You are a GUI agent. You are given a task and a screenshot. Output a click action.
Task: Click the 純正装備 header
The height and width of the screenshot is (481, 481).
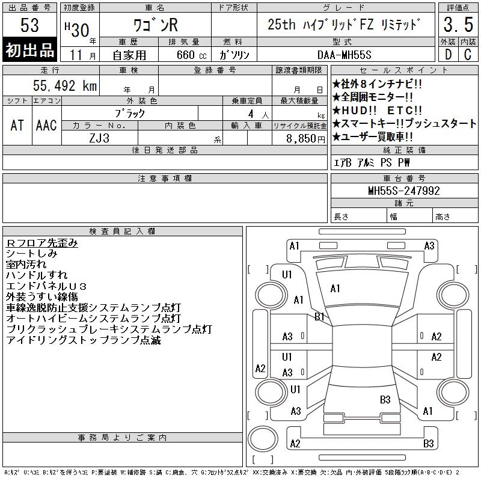pos(404,150)
